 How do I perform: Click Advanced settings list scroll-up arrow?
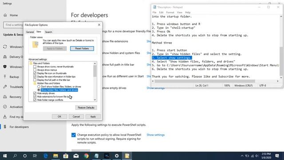[95, 63]
